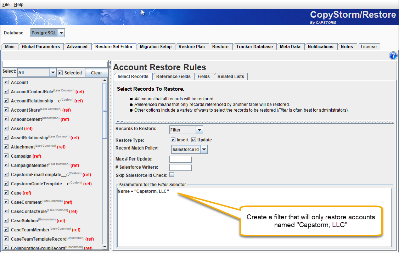
Task: Select the Campaign table name
Action: pos(21,156)
